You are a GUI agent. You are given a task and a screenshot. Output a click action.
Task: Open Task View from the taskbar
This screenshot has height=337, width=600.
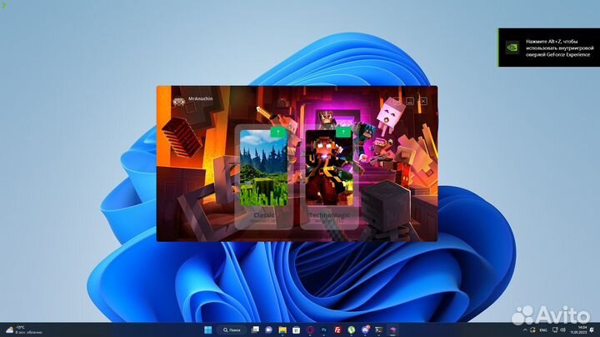[255, 329]
